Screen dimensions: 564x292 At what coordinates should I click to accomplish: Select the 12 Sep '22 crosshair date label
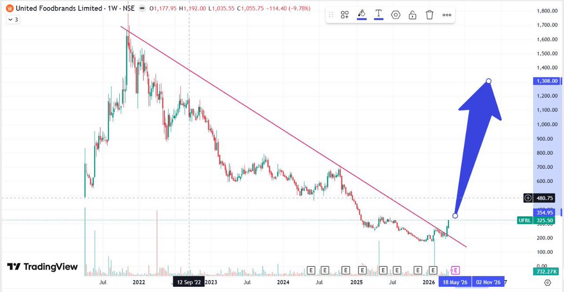[x=189, y=282]
